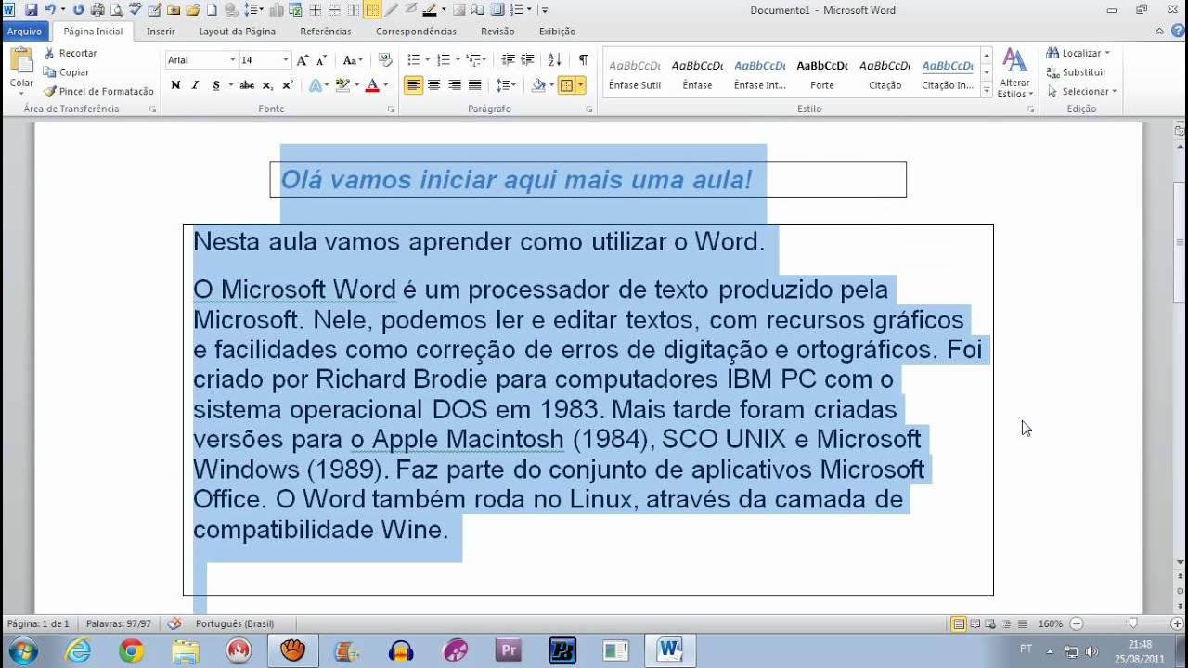The image size is (1188, 668).
Task: Increase font size with grow font icon
Action: tap(302, 60)
